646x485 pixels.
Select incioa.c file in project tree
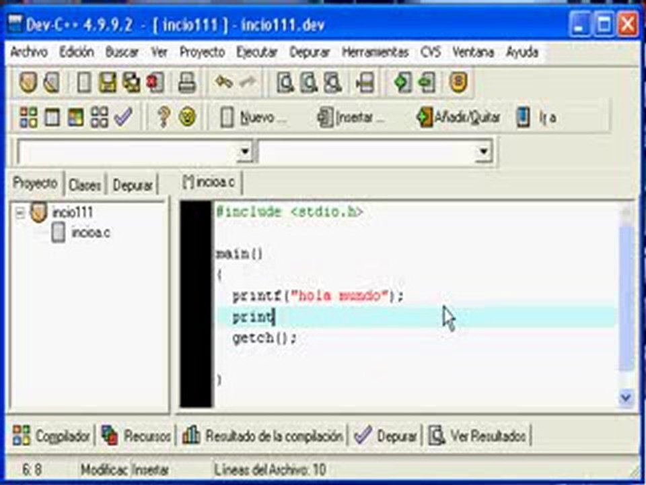click(91, 232)
